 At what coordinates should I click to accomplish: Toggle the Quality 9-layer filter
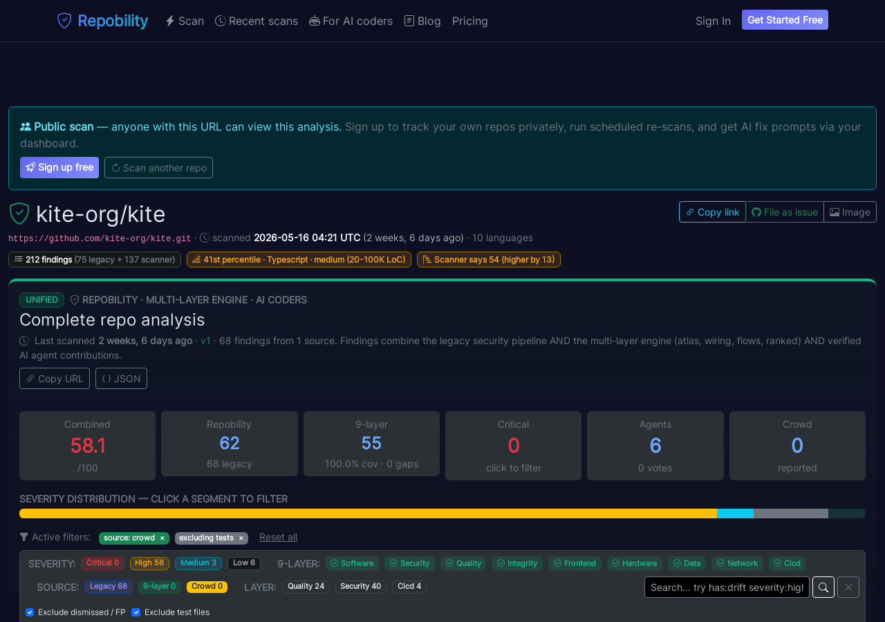pyautogui.click(x=463, y=563)
